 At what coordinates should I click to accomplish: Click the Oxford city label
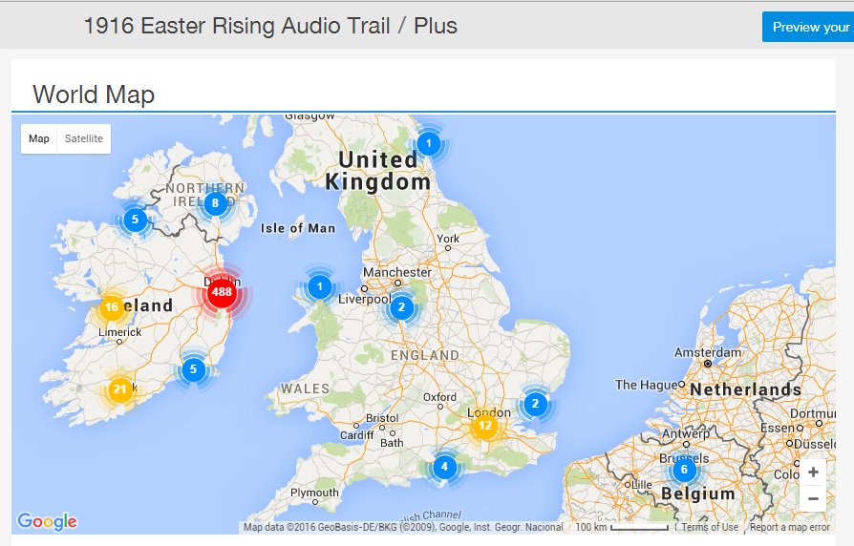coord(439,397)
